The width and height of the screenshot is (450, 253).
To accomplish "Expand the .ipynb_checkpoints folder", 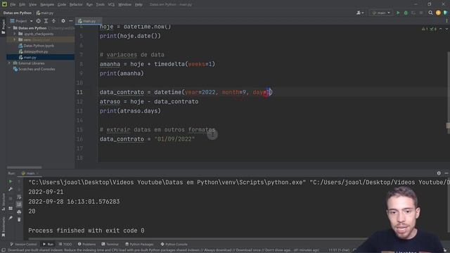I will [x=15, y=34].
